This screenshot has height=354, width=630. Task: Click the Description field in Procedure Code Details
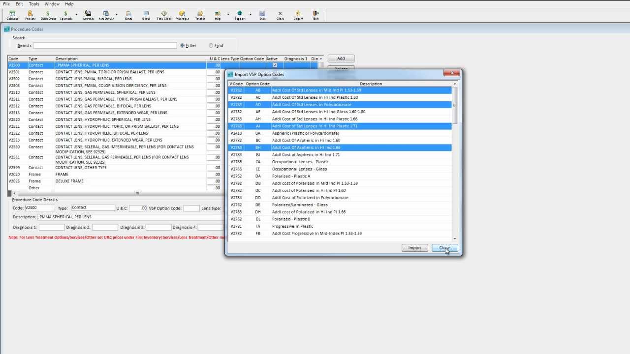click(x=130, y=217)
